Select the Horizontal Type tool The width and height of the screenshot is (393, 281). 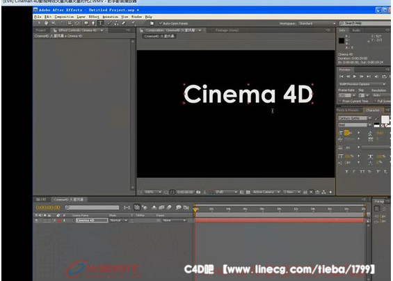[100, 24]
